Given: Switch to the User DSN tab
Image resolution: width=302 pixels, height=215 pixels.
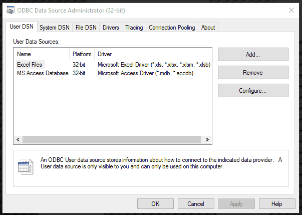Looking at the screenshot, I should tap(22, 27).
